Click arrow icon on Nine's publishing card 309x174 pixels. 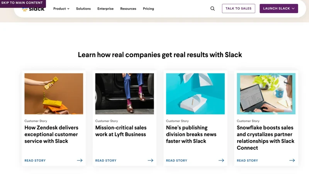221,160
